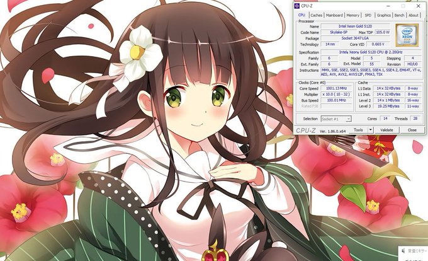The width and height of the screenshot is (428, 261).
Task: Click the package value Socket 3647 LGA
Action: pyautogui.click(x=355, y=38)
